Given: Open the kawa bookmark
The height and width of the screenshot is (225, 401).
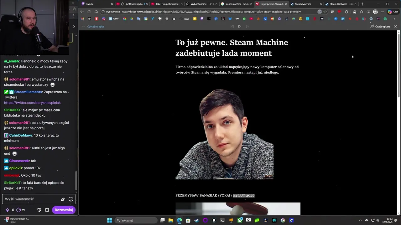Looking at the screenshot, I should 185,19.
